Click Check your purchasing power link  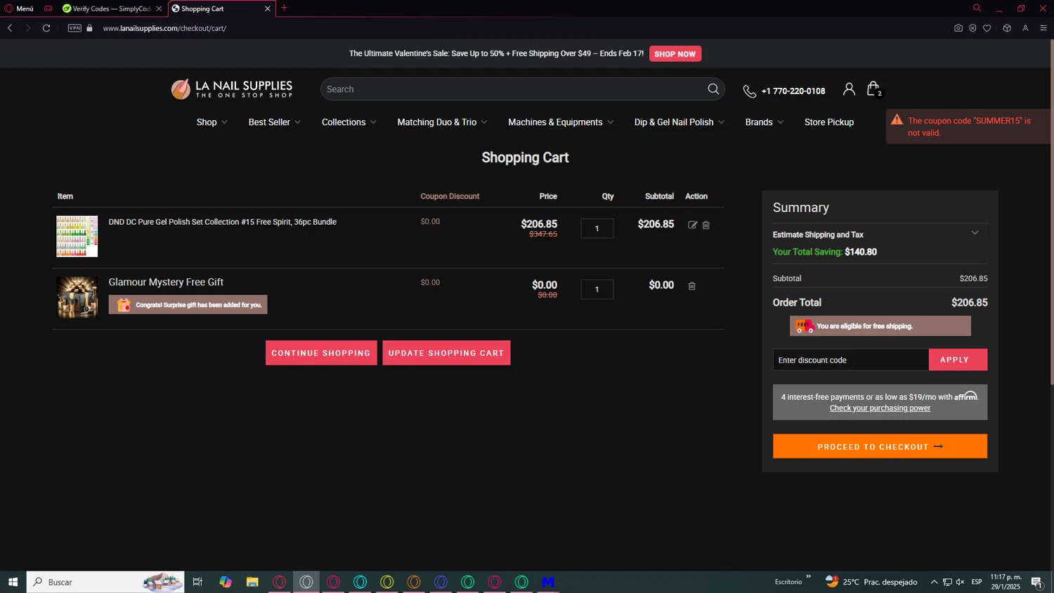880,408
